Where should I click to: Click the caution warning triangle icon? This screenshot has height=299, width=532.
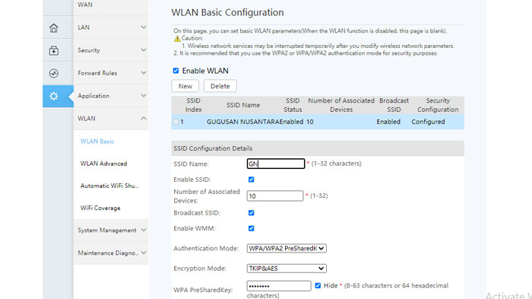point(177,39)
